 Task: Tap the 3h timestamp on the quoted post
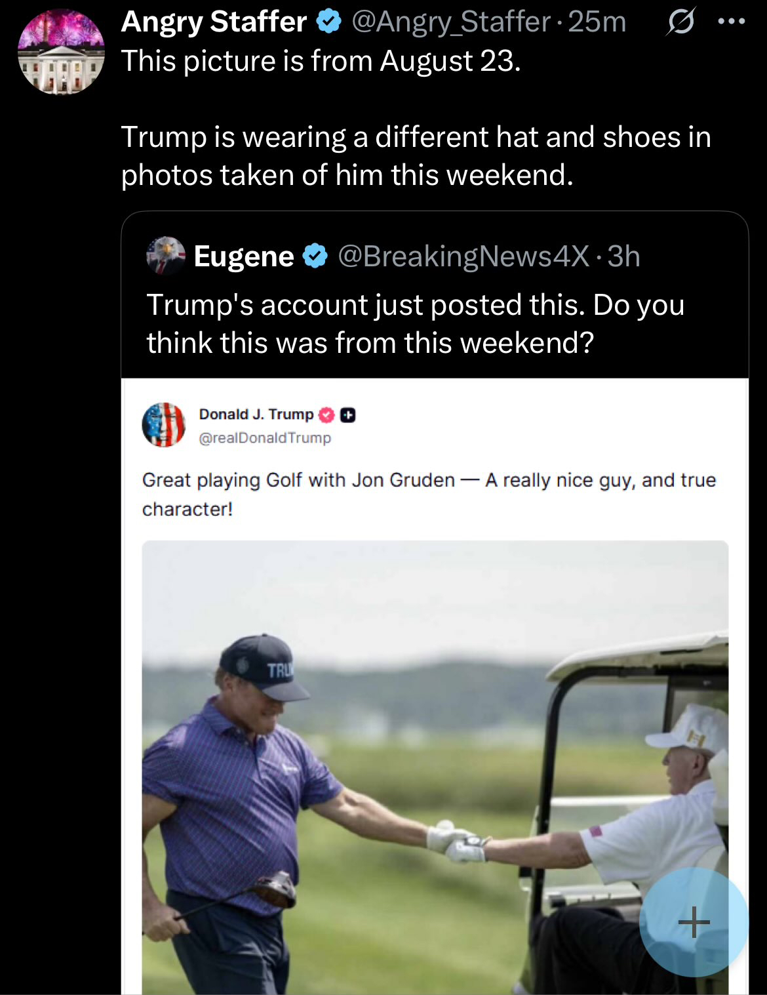tap(623, 256)
